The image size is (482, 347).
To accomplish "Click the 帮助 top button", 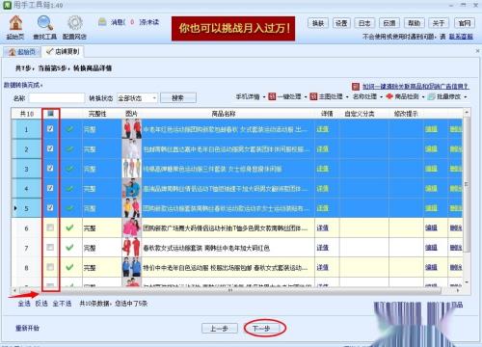I will click(414, 23).
